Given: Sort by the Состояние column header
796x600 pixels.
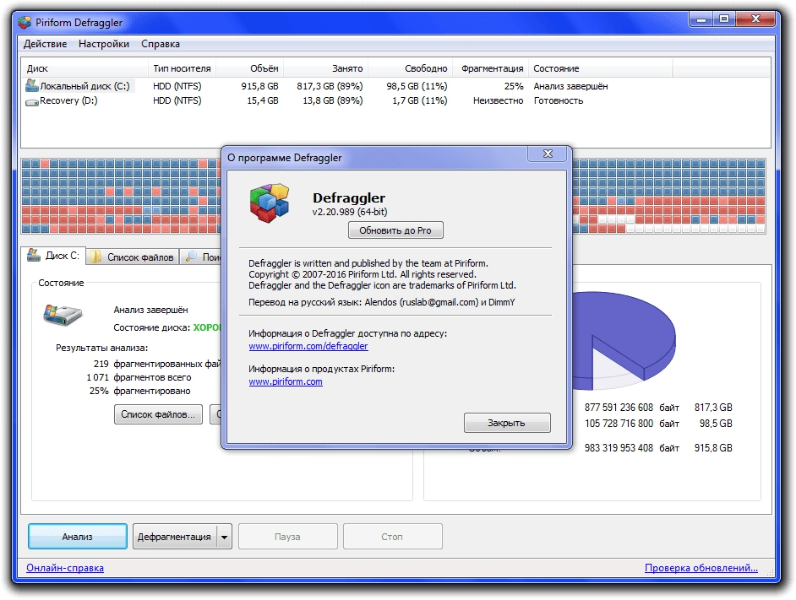Looking at the screenshot, I should (x=601, y=68).
